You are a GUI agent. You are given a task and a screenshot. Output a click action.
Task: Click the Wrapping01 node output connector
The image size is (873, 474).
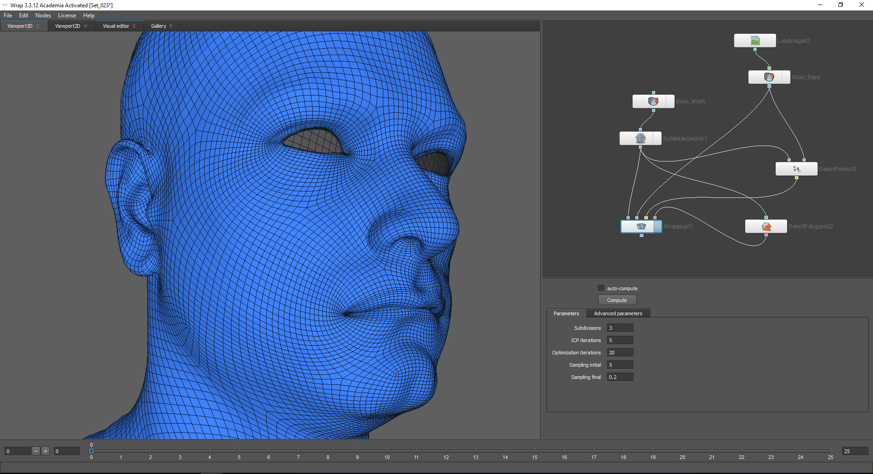[641, 236]
